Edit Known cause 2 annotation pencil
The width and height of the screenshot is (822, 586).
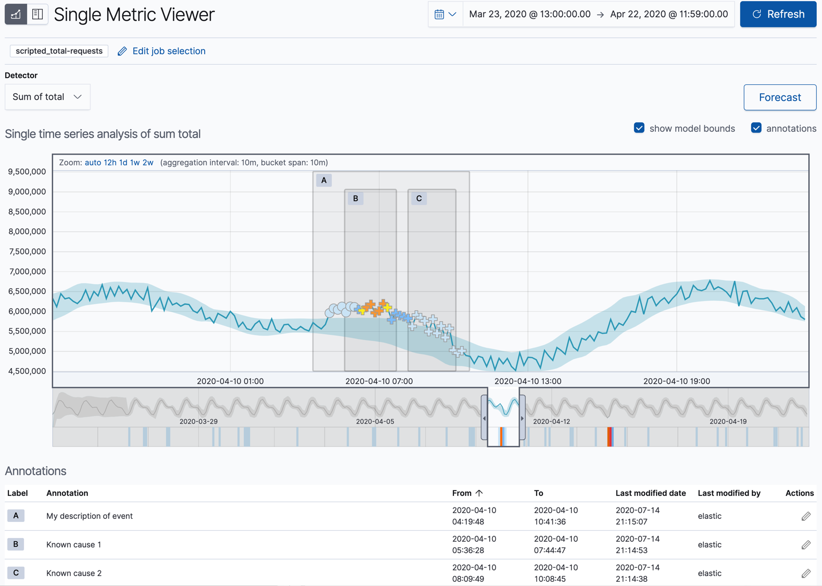[805, 573]
